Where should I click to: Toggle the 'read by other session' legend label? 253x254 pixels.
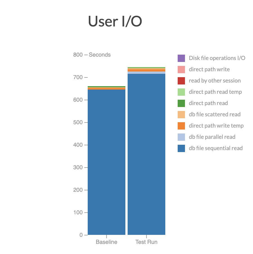215,81
